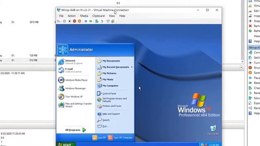
Task: Open the Clipboard menu
Action: (x=98, y=16)
